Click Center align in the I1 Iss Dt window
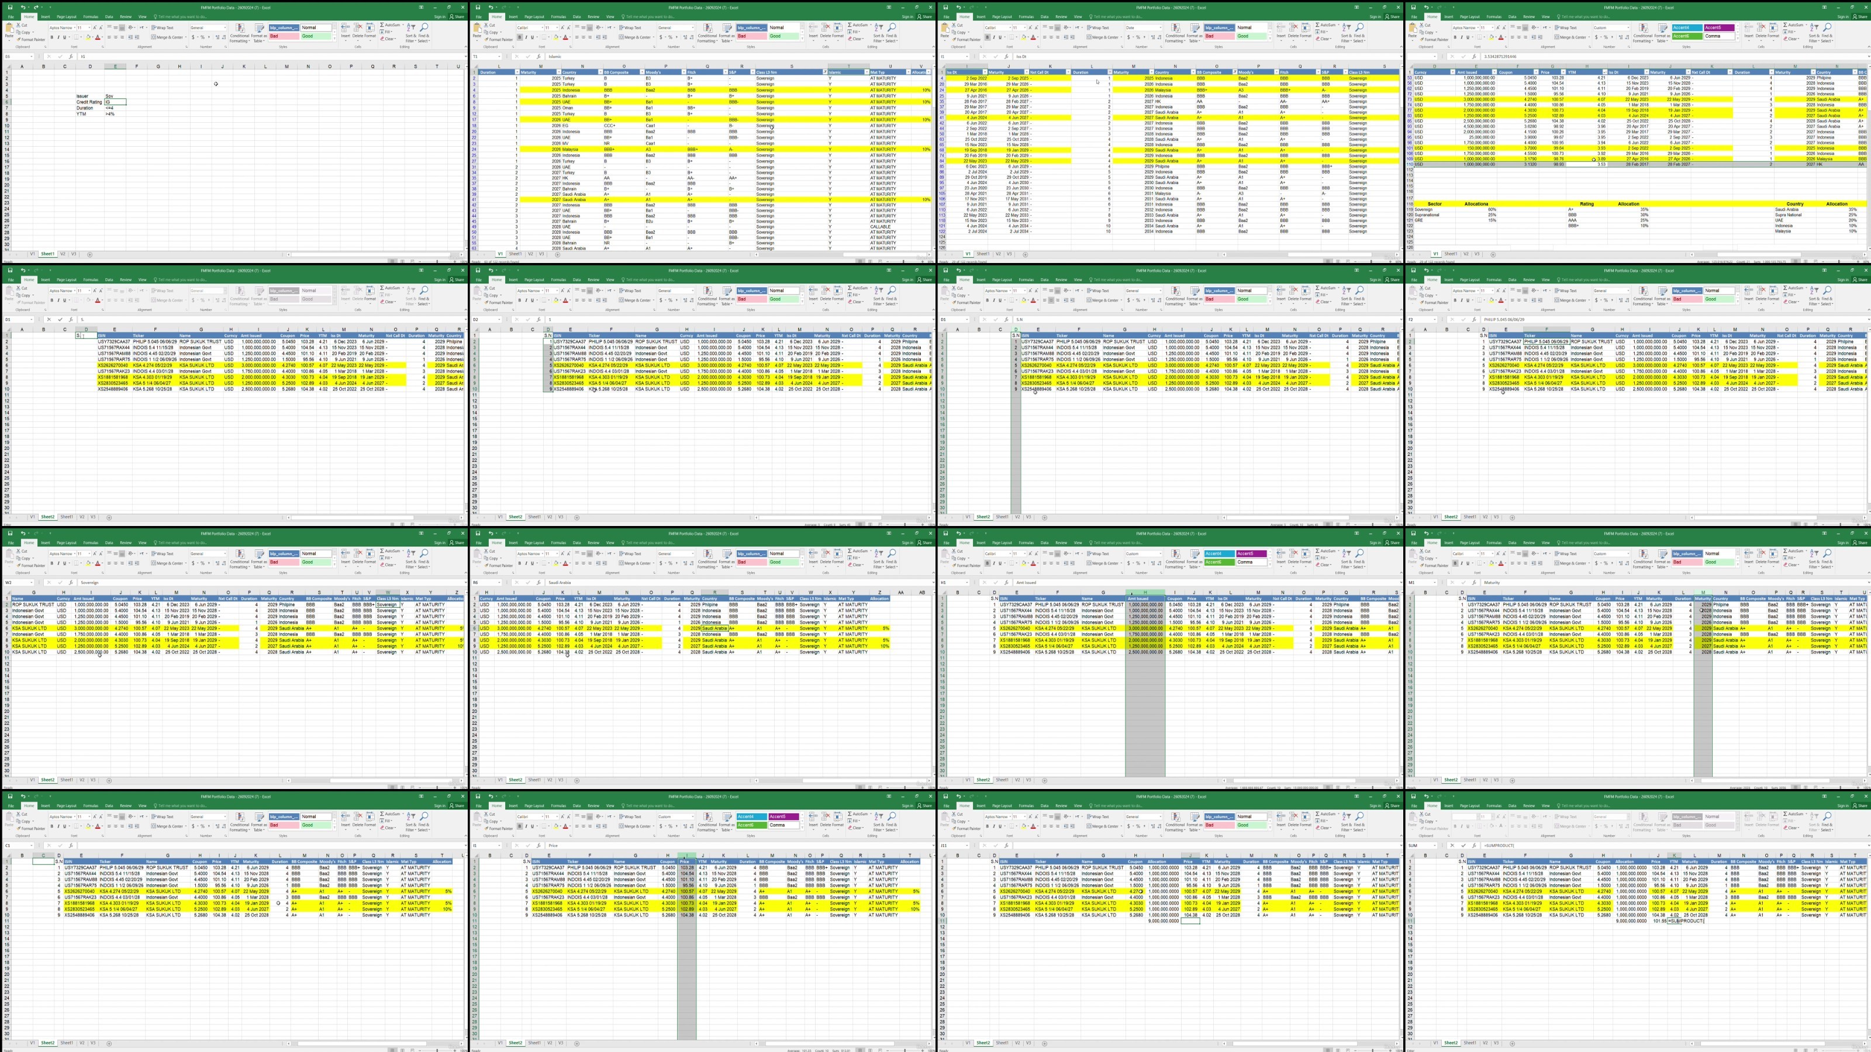 coord(1051,37)
